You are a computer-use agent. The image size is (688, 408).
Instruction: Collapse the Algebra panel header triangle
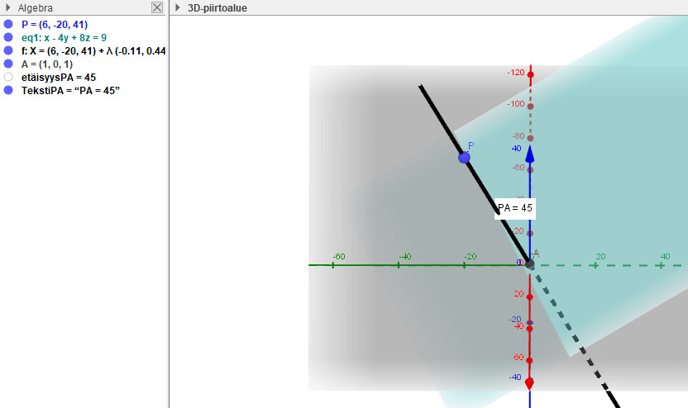[7, 7]
